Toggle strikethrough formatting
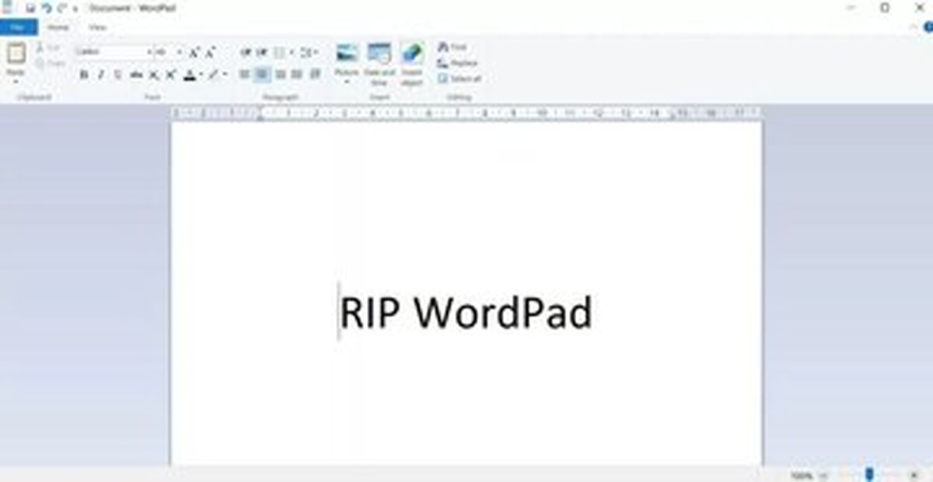 click(136, 75)
